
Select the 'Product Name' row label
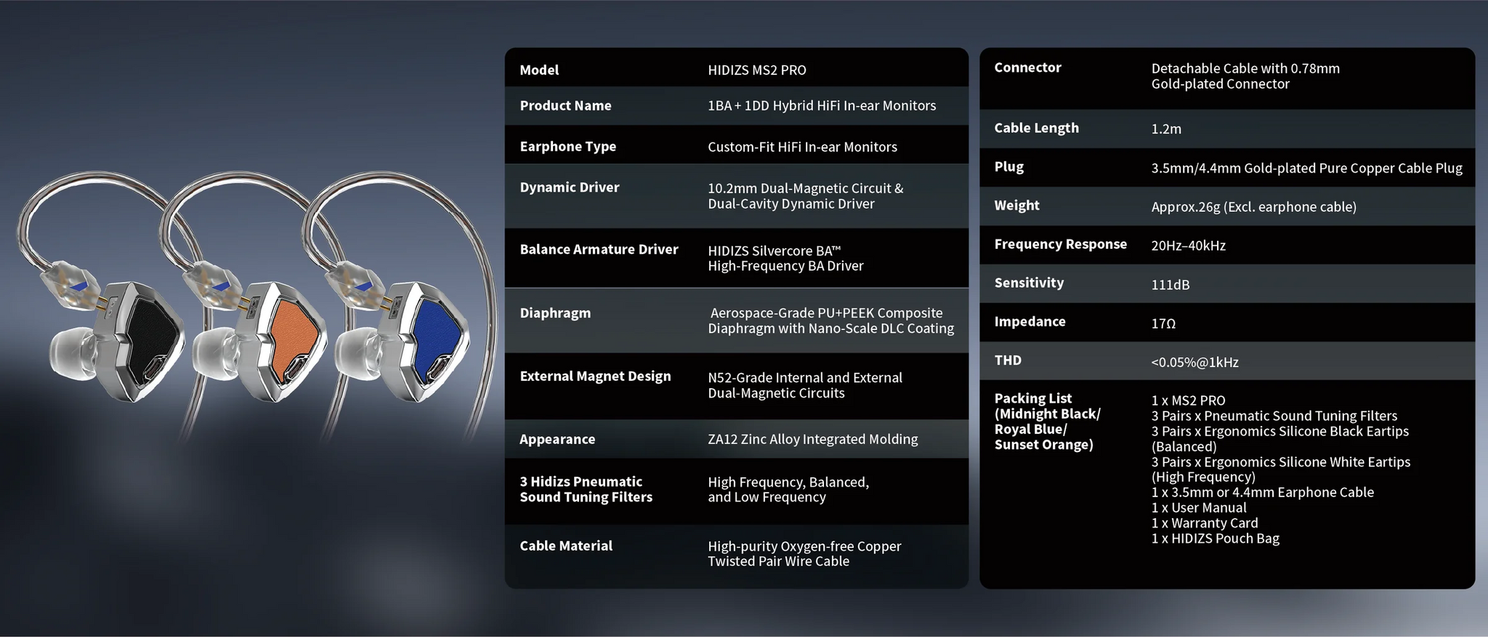point(565,106)
